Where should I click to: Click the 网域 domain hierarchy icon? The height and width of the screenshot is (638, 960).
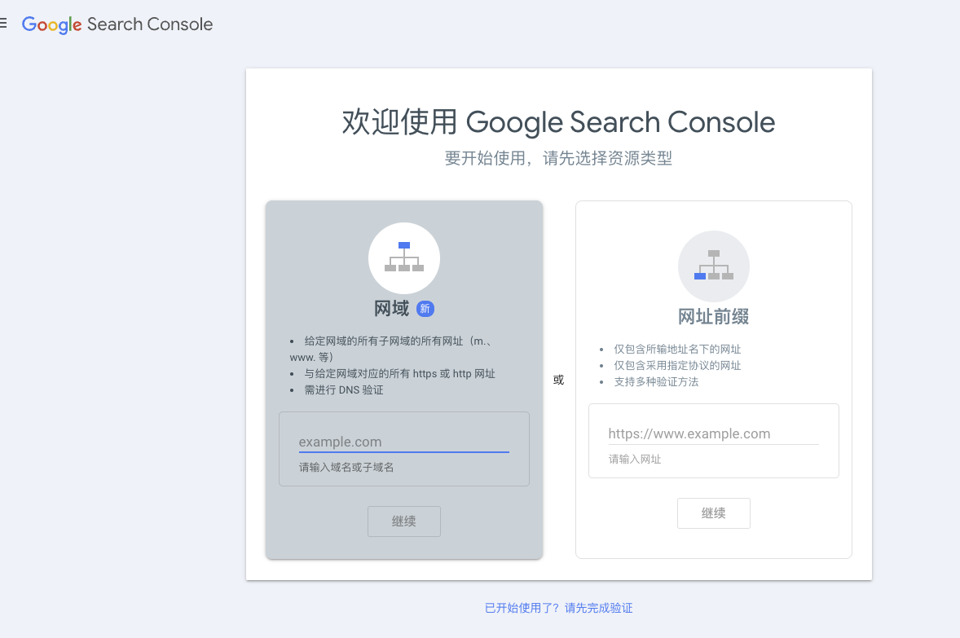pyautogui.click(x=404, y=257)
